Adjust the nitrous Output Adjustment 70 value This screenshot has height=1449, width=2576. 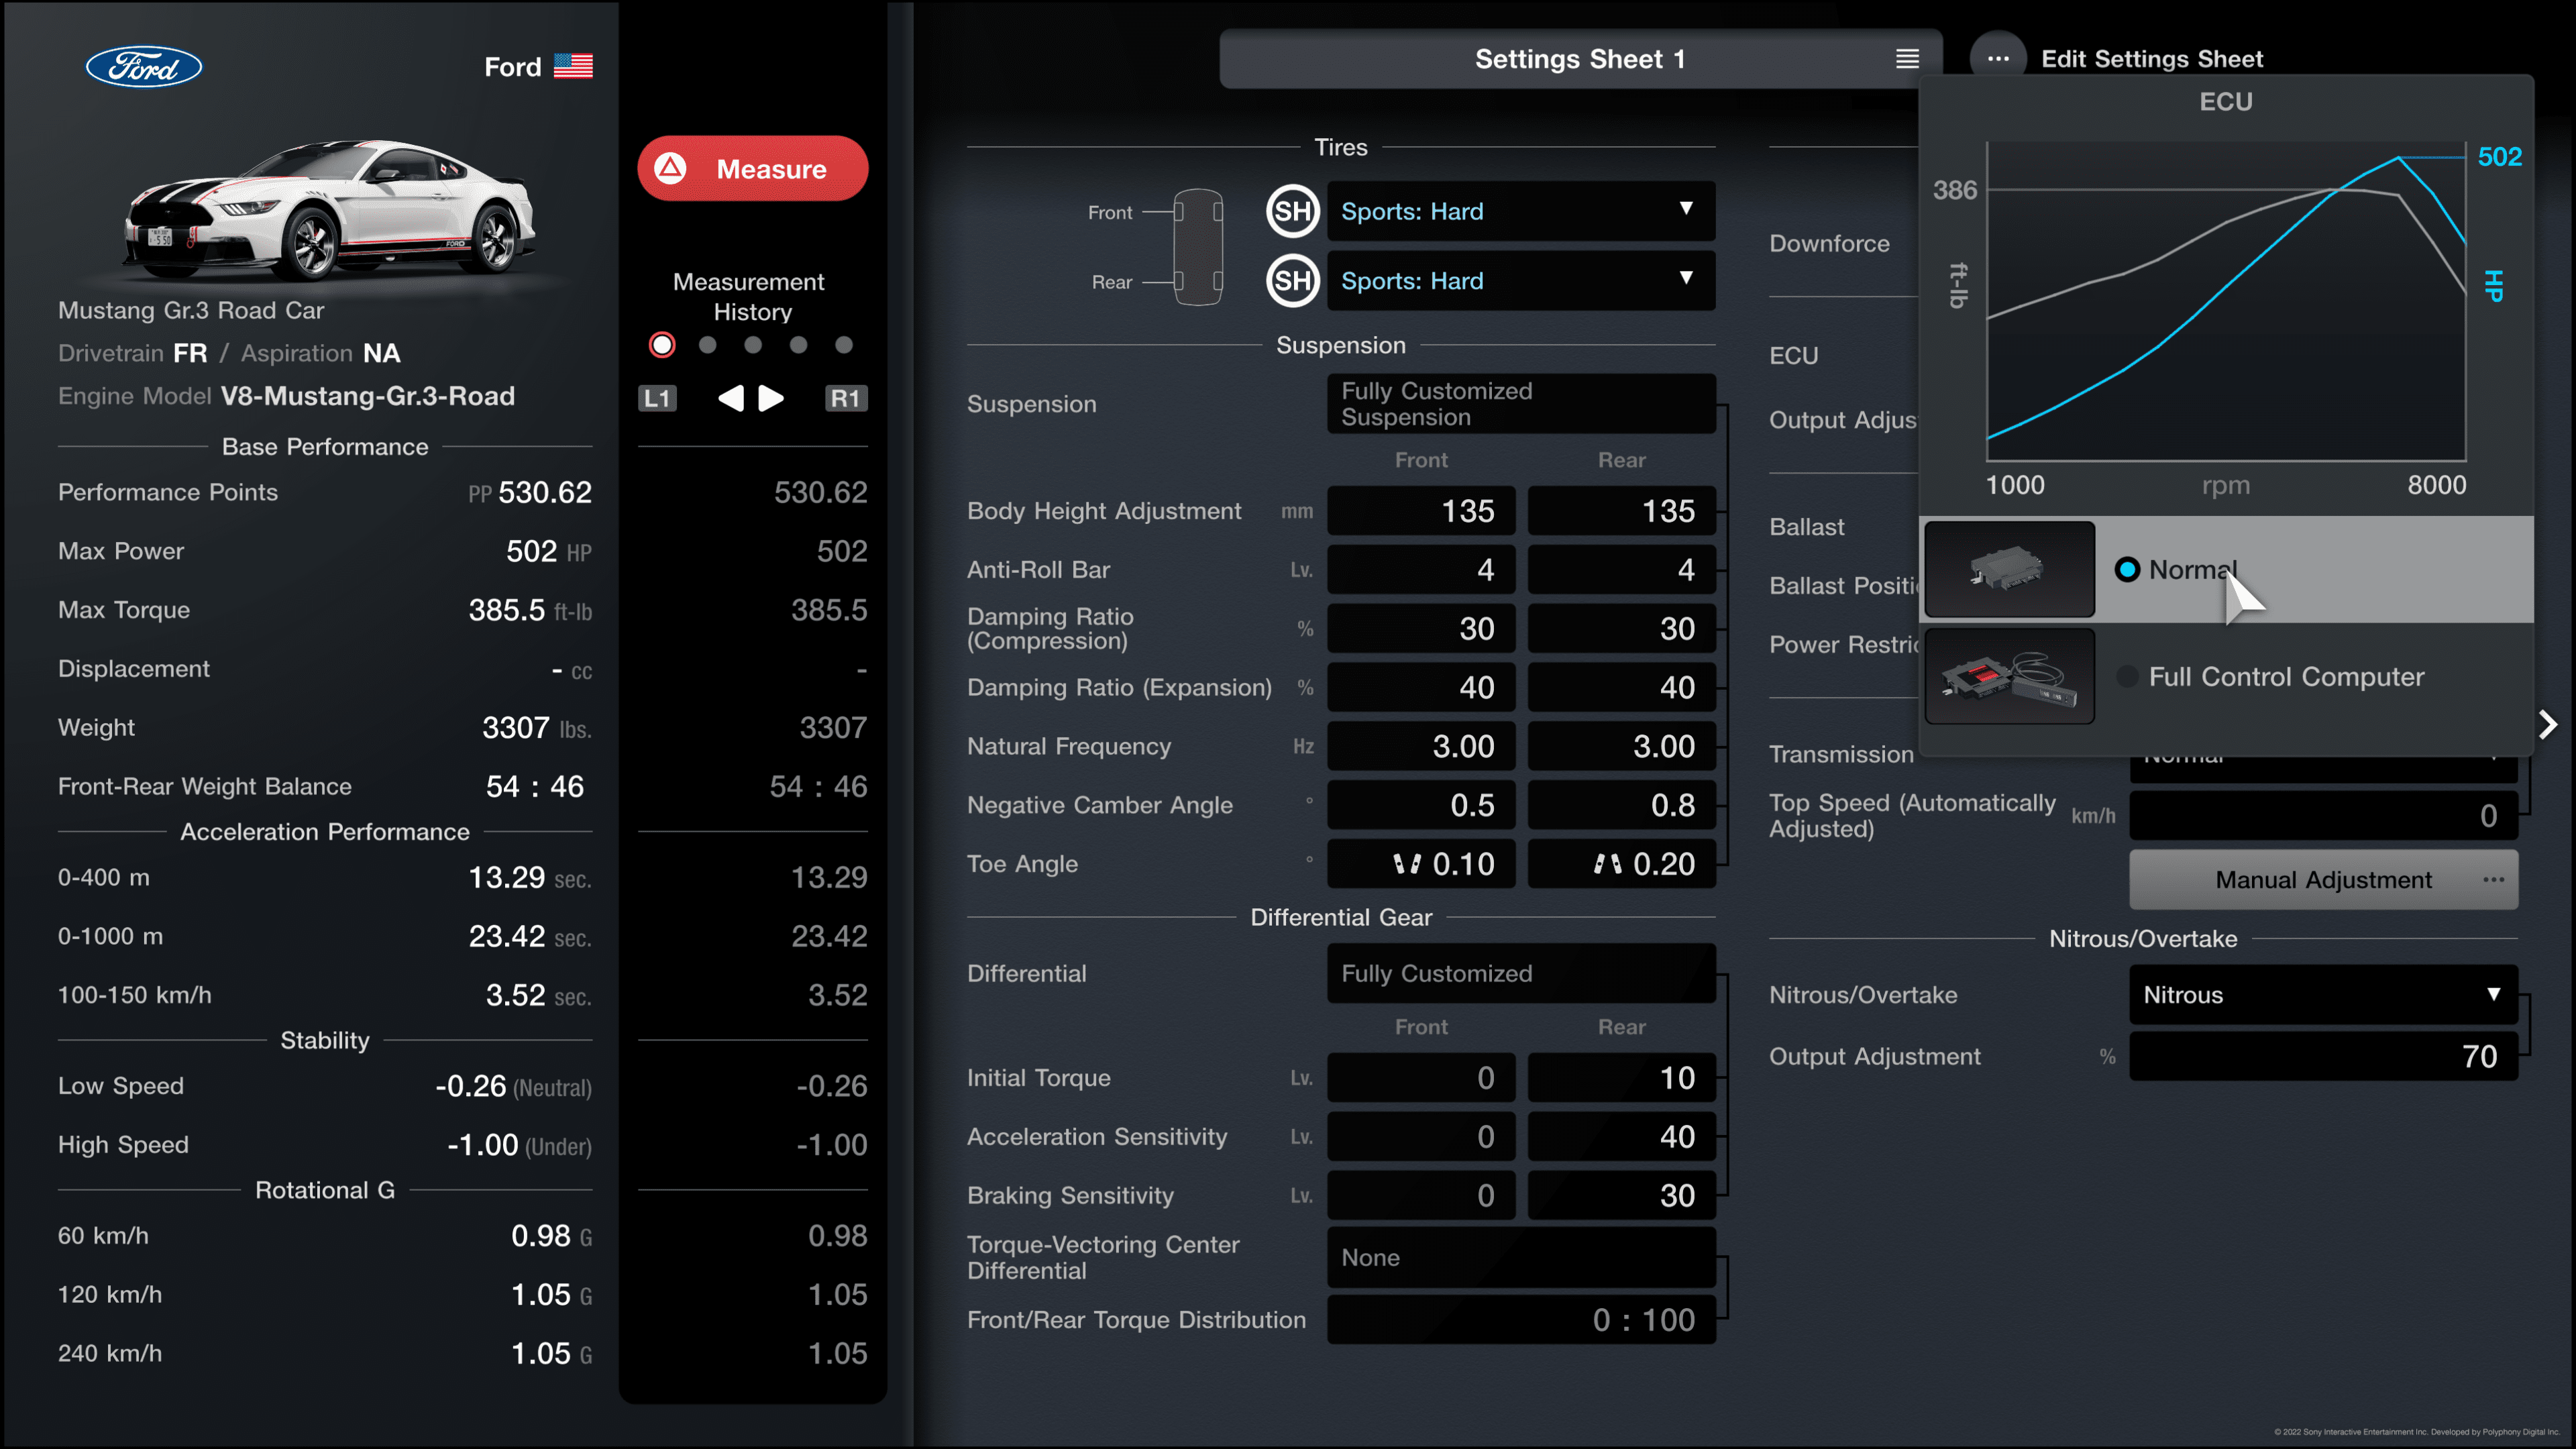point(2323,1057)
